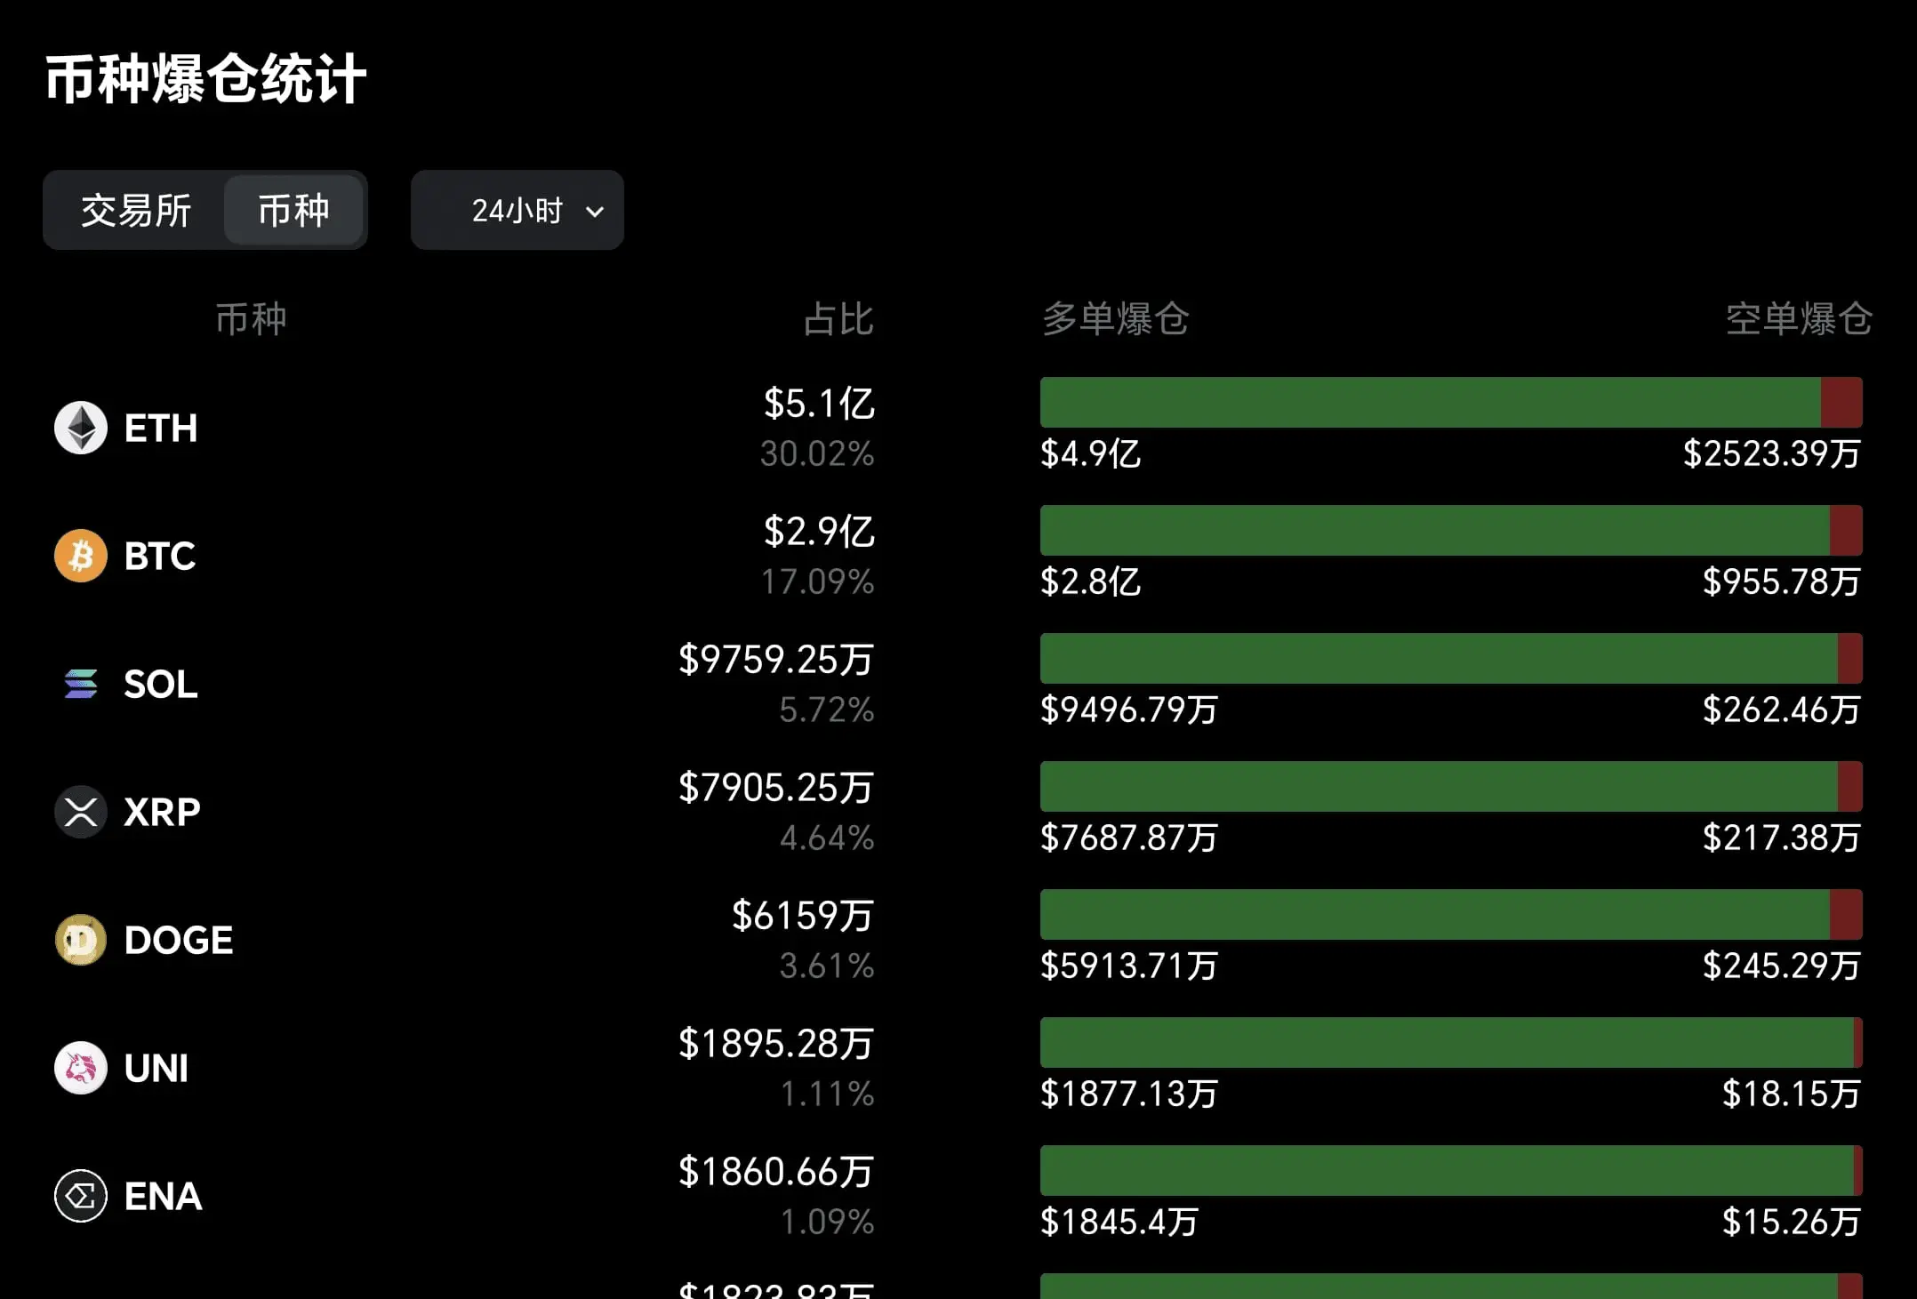The image size is (1917, 1299).
Task: Open the 24小时 time range dropdown
Action: pos(517,211)
